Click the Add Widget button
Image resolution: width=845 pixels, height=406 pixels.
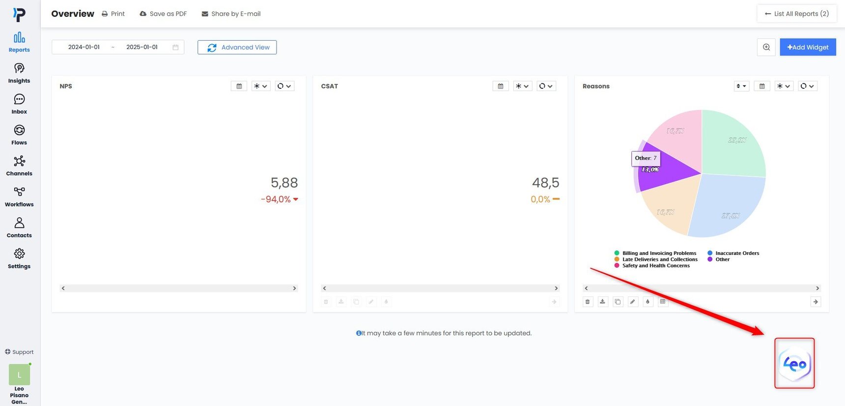pos(808,47)
